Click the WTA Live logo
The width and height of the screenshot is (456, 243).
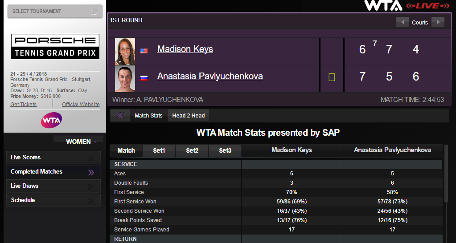pyautogui.click(x=407, y=5)
